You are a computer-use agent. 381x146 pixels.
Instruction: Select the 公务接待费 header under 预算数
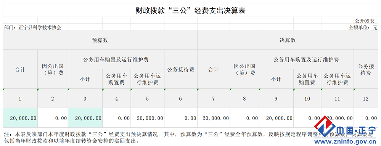[181, 69]
